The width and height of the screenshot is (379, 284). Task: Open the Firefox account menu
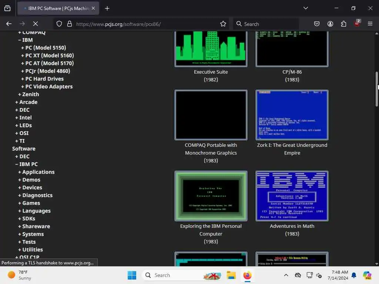[330, 24]
